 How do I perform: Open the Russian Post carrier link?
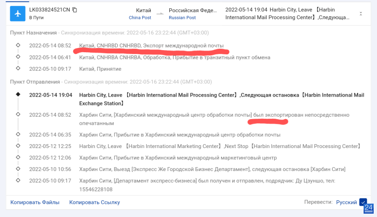click(x=182, y=18)
